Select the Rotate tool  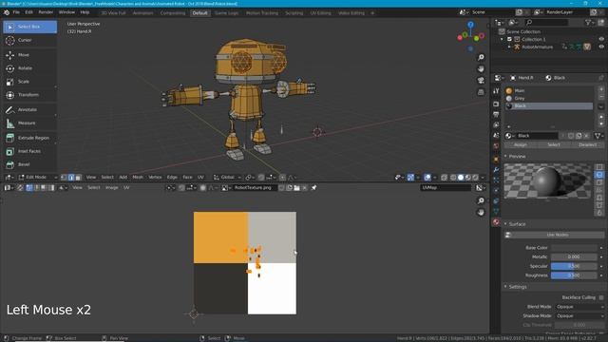(29, 68)
